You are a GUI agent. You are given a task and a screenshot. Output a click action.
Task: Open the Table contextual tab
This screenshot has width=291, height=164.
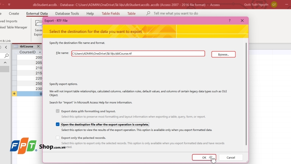[131, 13]
